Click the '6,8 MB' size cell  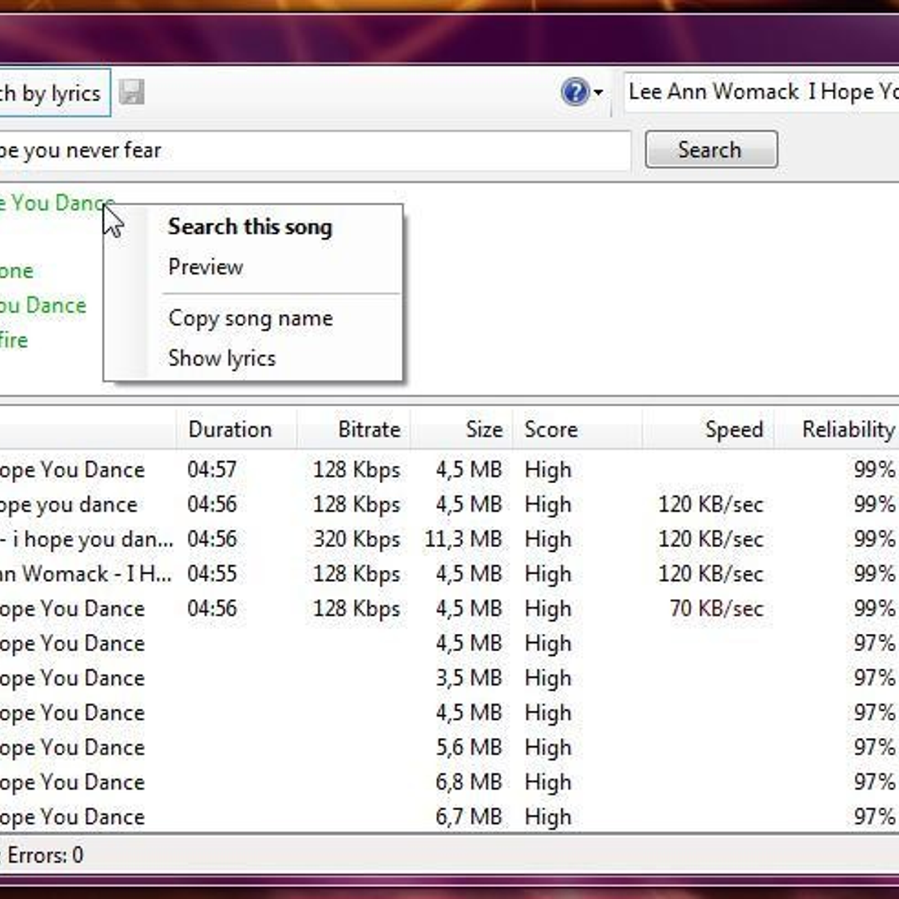tap(469, 782)
